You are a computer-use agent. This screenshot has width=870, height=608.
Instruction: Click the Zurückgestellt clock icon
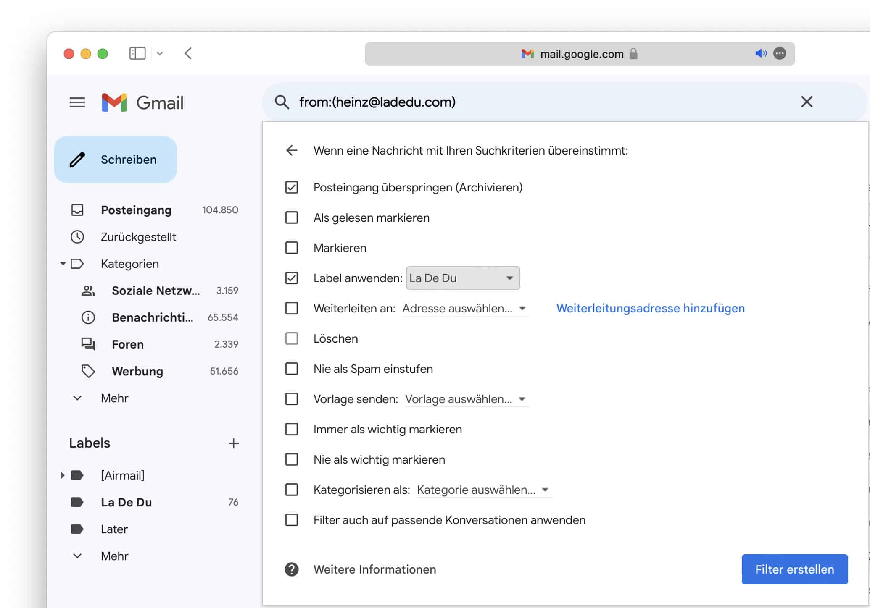(77, 237)
